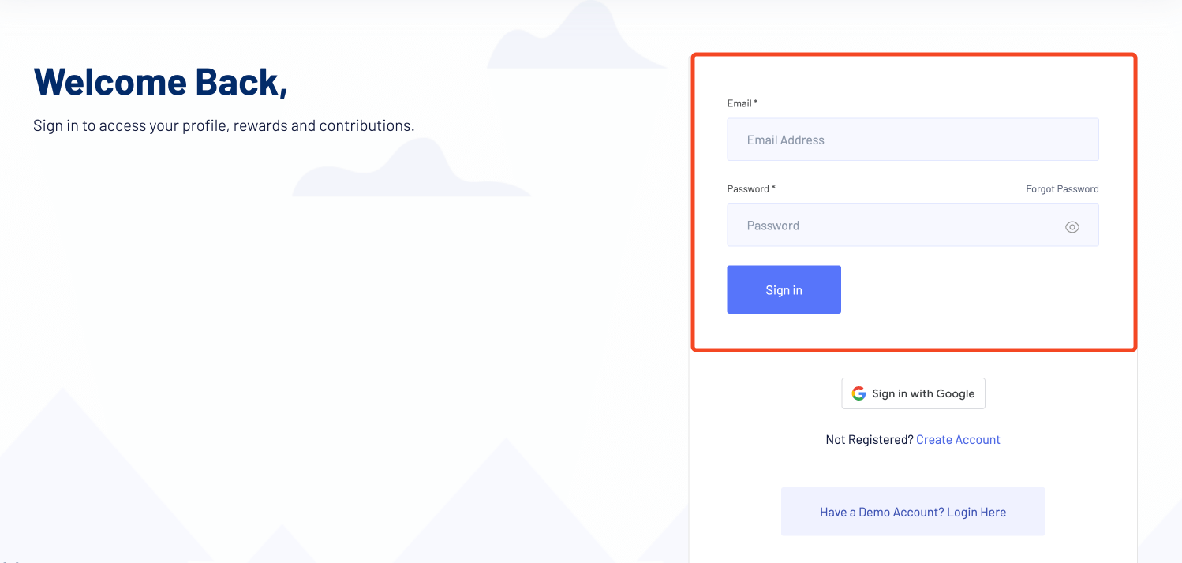Select Sign in with Google
Image resolution: width=1182 pixels, height=563 pixels.
[913, 393]
